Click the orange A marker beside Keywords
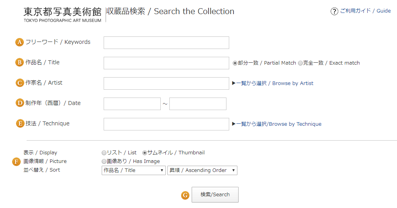Image resolution: width=397 pixels, height=208 pixels. 20,42
